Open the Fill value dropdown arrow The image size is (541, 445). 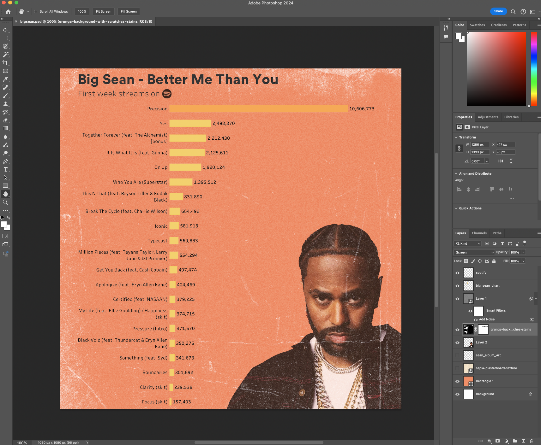click(x=523, y=261)
